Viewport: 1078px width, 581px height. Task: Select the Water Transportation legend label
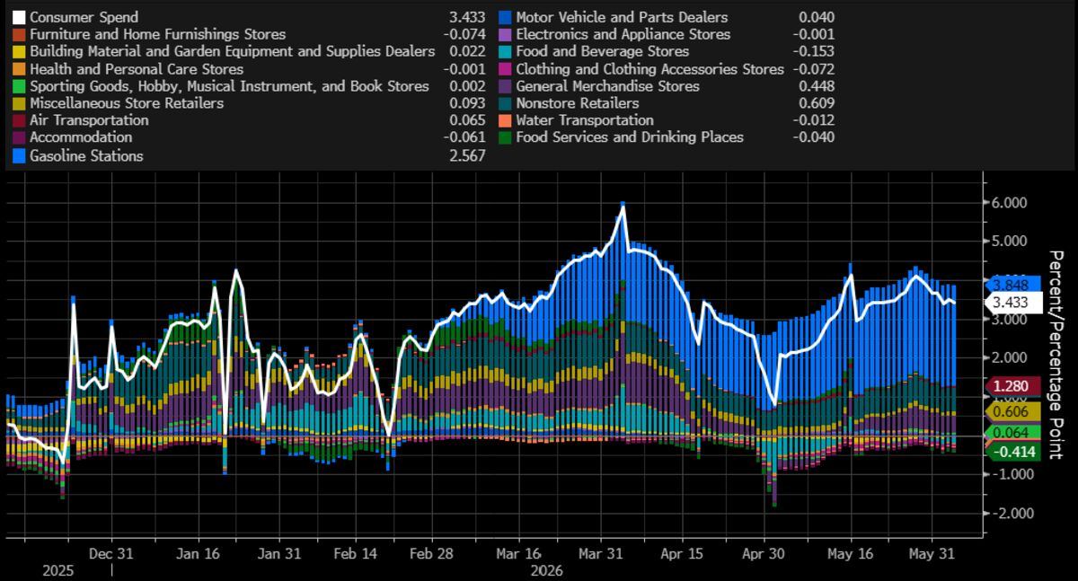pyautogui.click(x=585, y=120)
